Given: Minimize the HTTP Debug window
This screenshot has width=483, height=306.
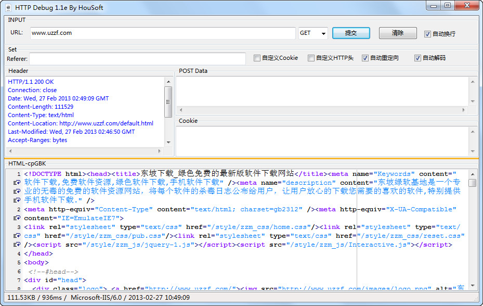Looking at the screenshot, I should click(x=434, y=6).
